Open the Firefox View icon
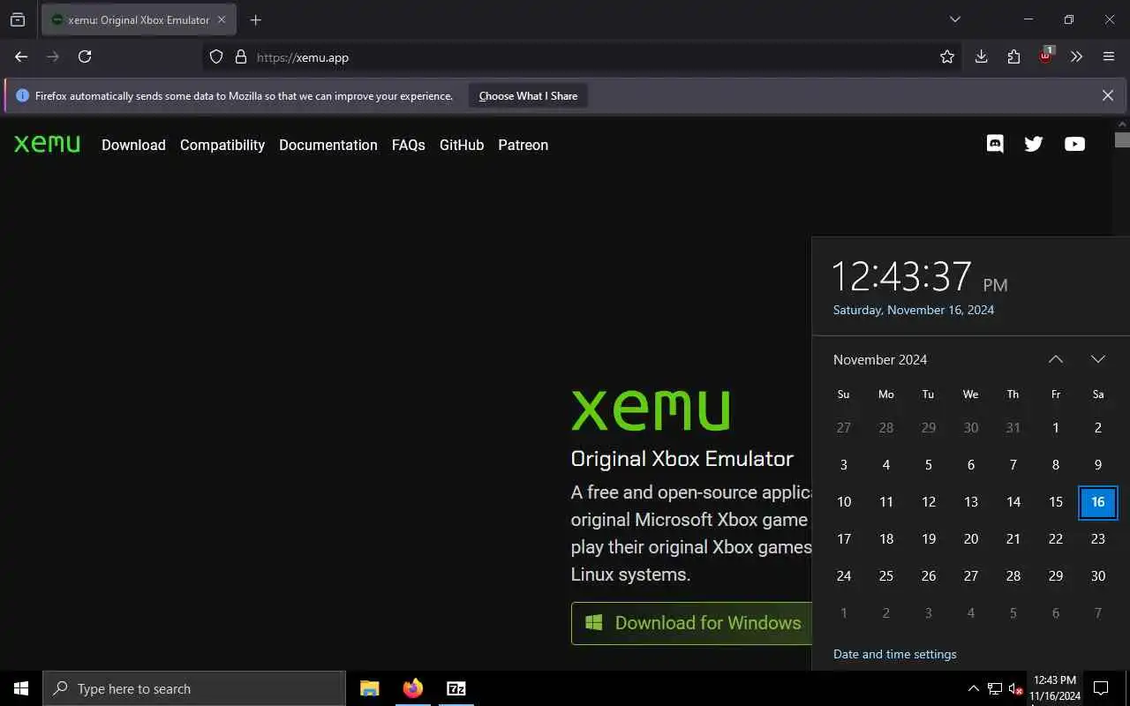This screenshot has width=1130, height=706. point(18,19)
